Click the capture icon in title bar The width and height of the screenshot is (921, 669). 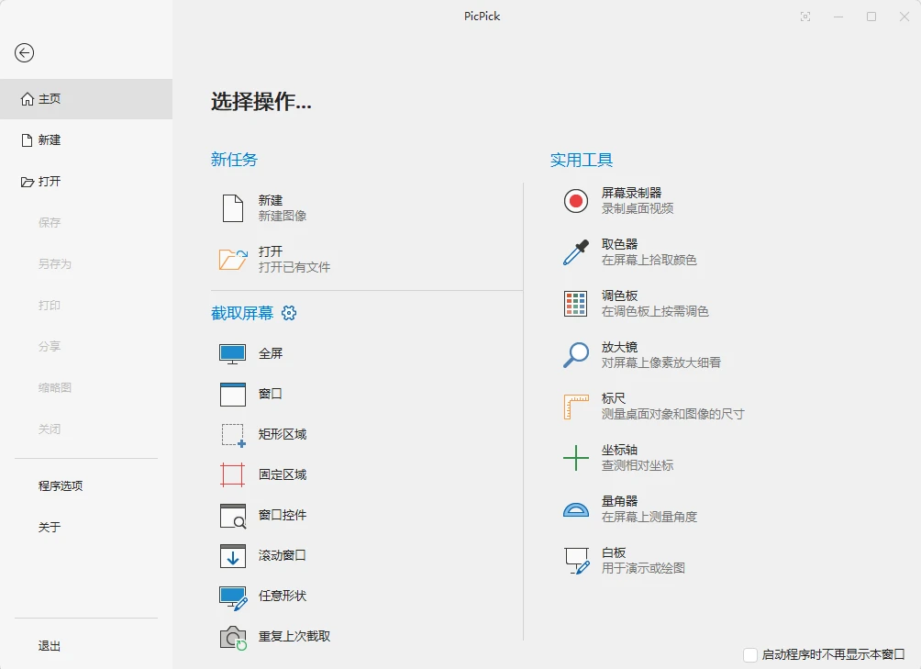[x=805, y=17]
